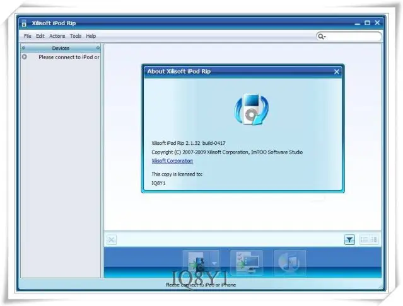This screenshot has width=403, height=306.
Task: Minimize the Xilisoft iPod Rip window
Action: click(357, 23)
